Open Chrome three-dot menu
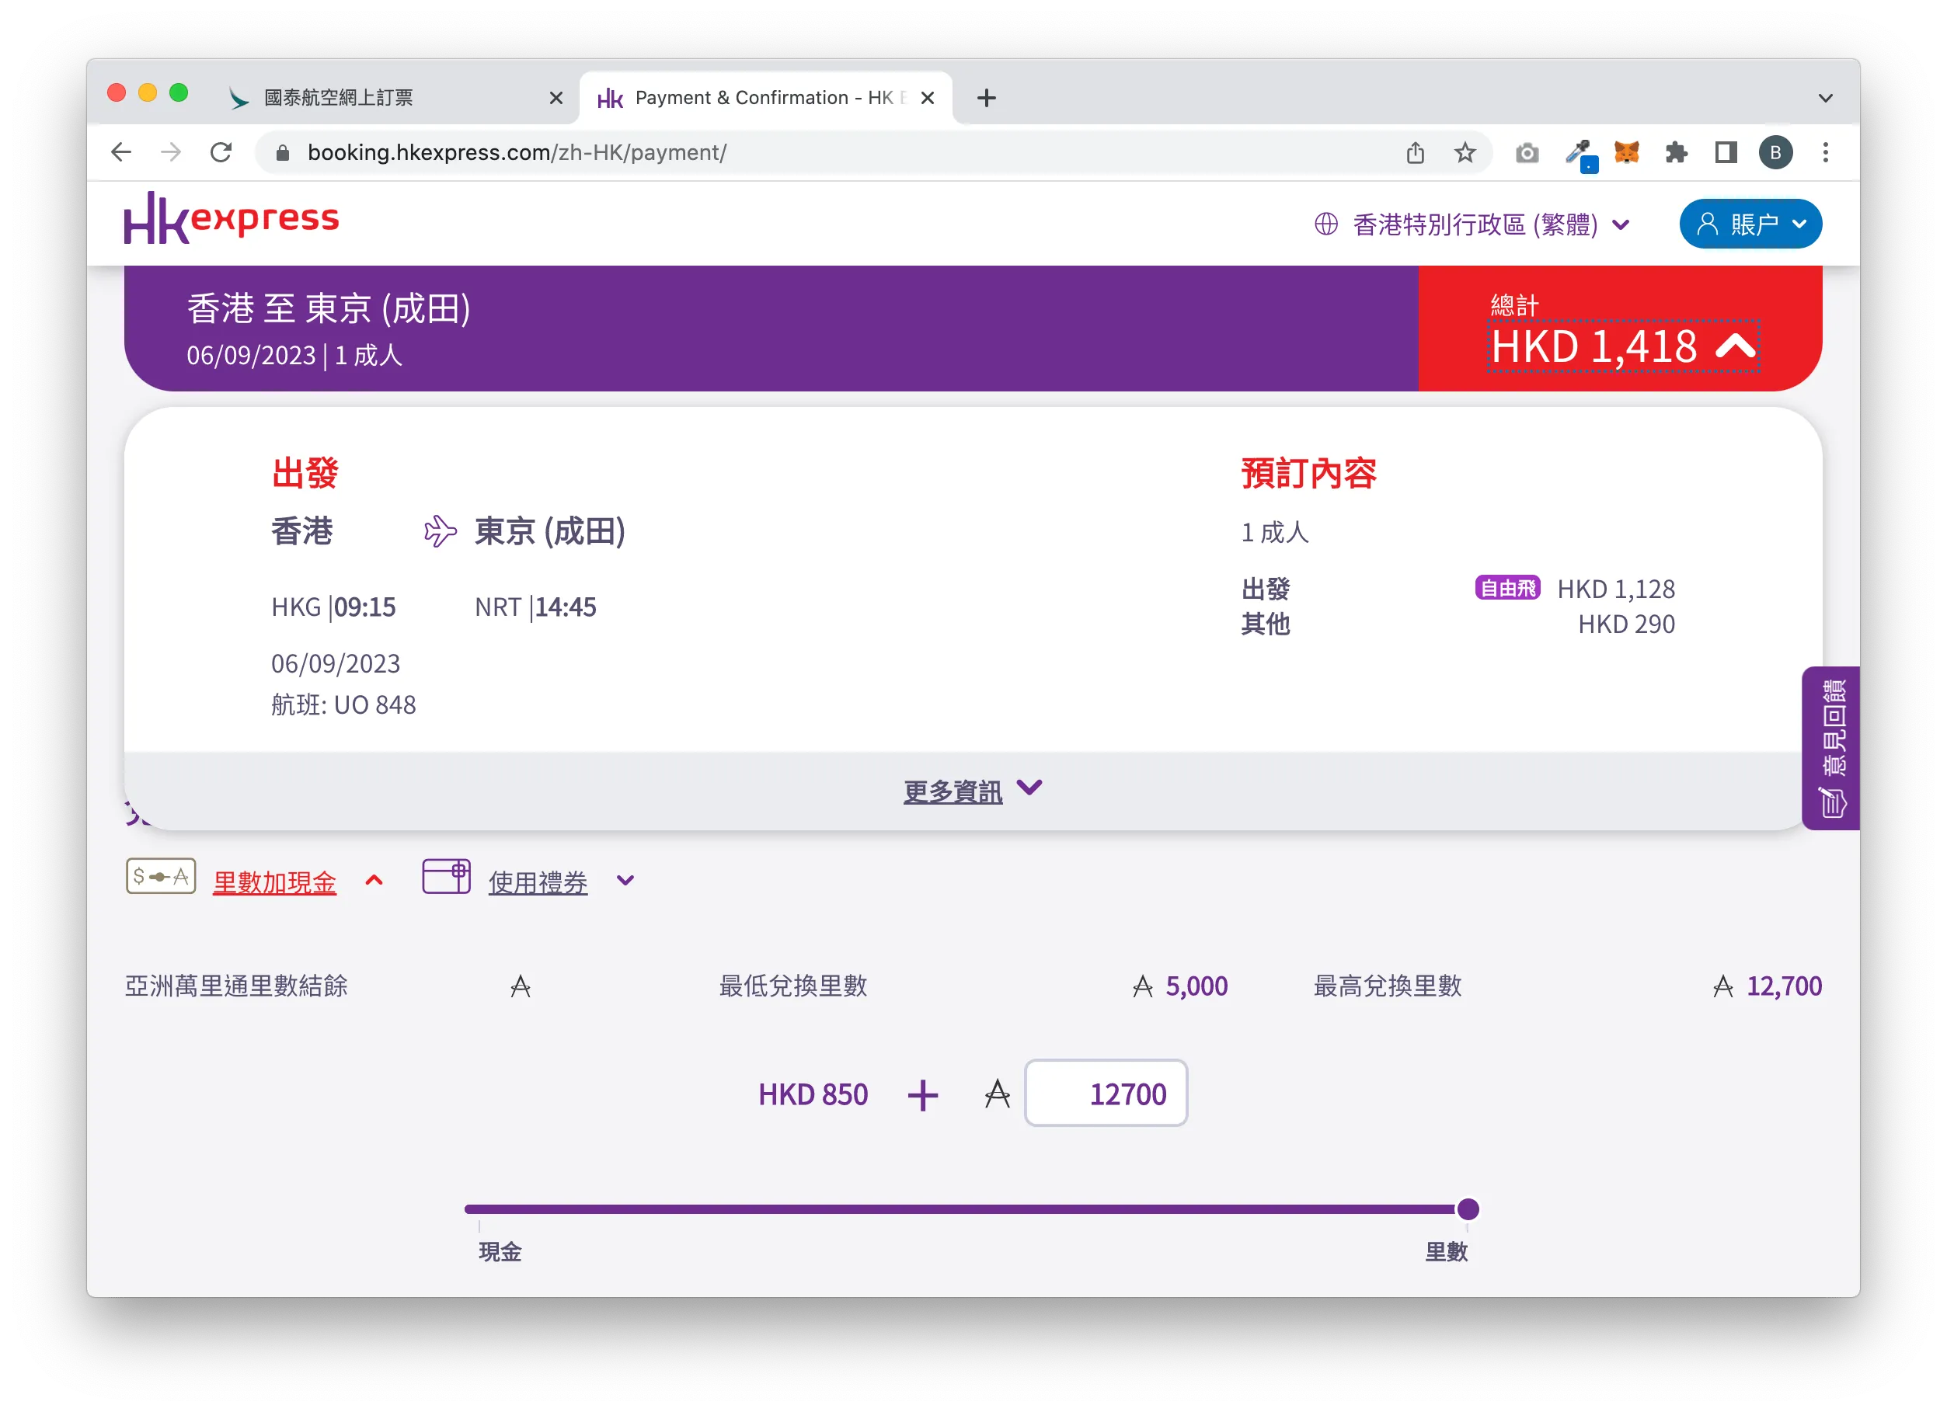The image size is (1947, 1412). (1825, 153)
